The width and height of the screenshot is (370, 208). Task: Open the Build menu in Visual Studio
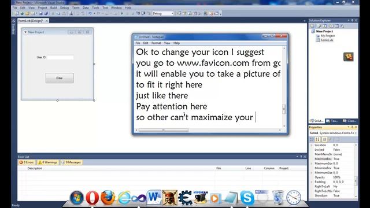(x=54, y=8)
